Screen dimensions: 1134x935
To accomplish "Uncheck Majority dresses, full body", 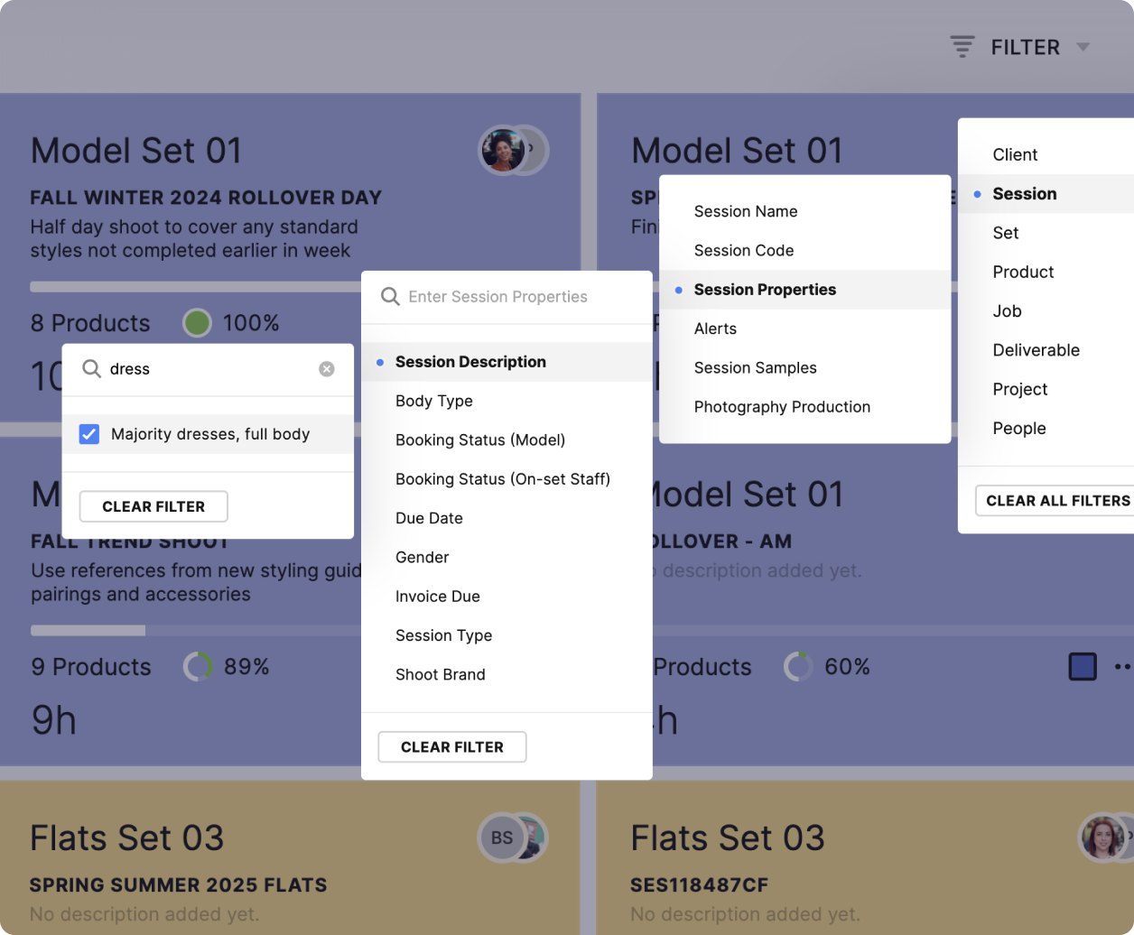I will [88, 434].
